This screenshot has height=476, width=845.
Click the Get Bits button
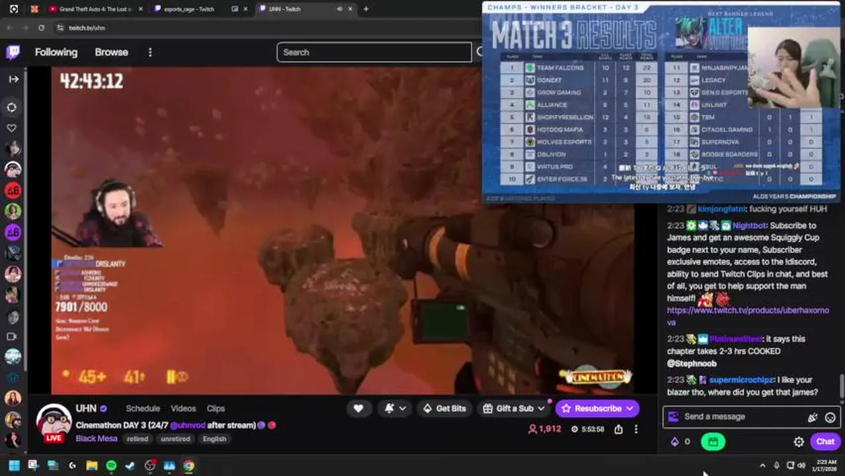[444, 409]
